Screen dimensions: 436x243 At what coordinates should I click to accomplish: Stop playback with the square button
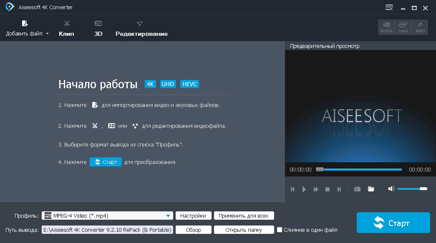coord(328,189)
